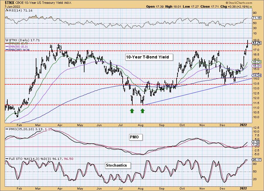Click the black line marker before PMO(35,20,10)
264x191 pixels.
click(x=7, y=129)
